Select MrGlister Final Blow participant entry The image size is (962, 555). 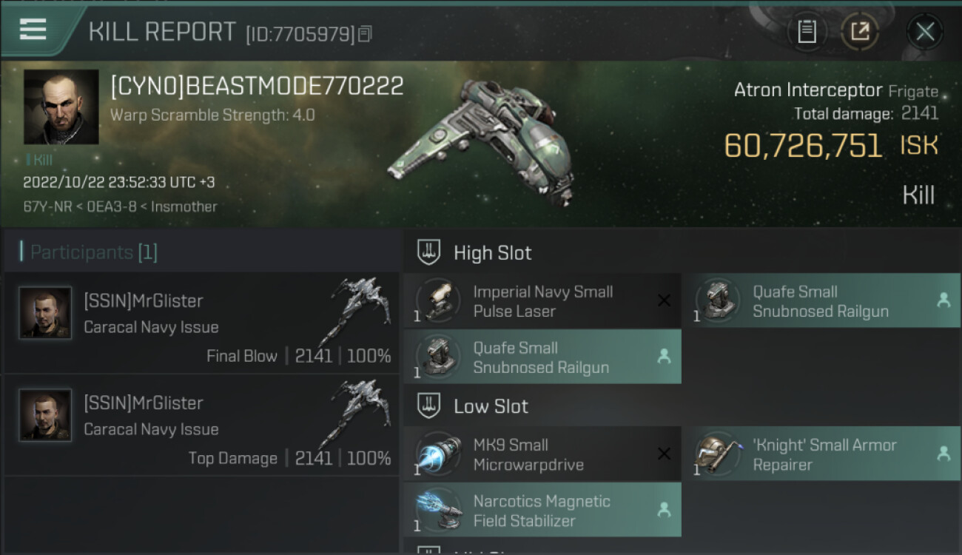[x=202, y=323]
